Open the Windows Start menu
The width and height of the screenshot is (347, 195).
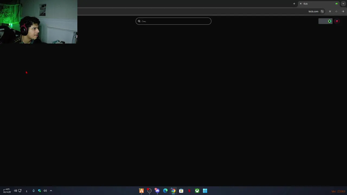[x=205, y=191]
